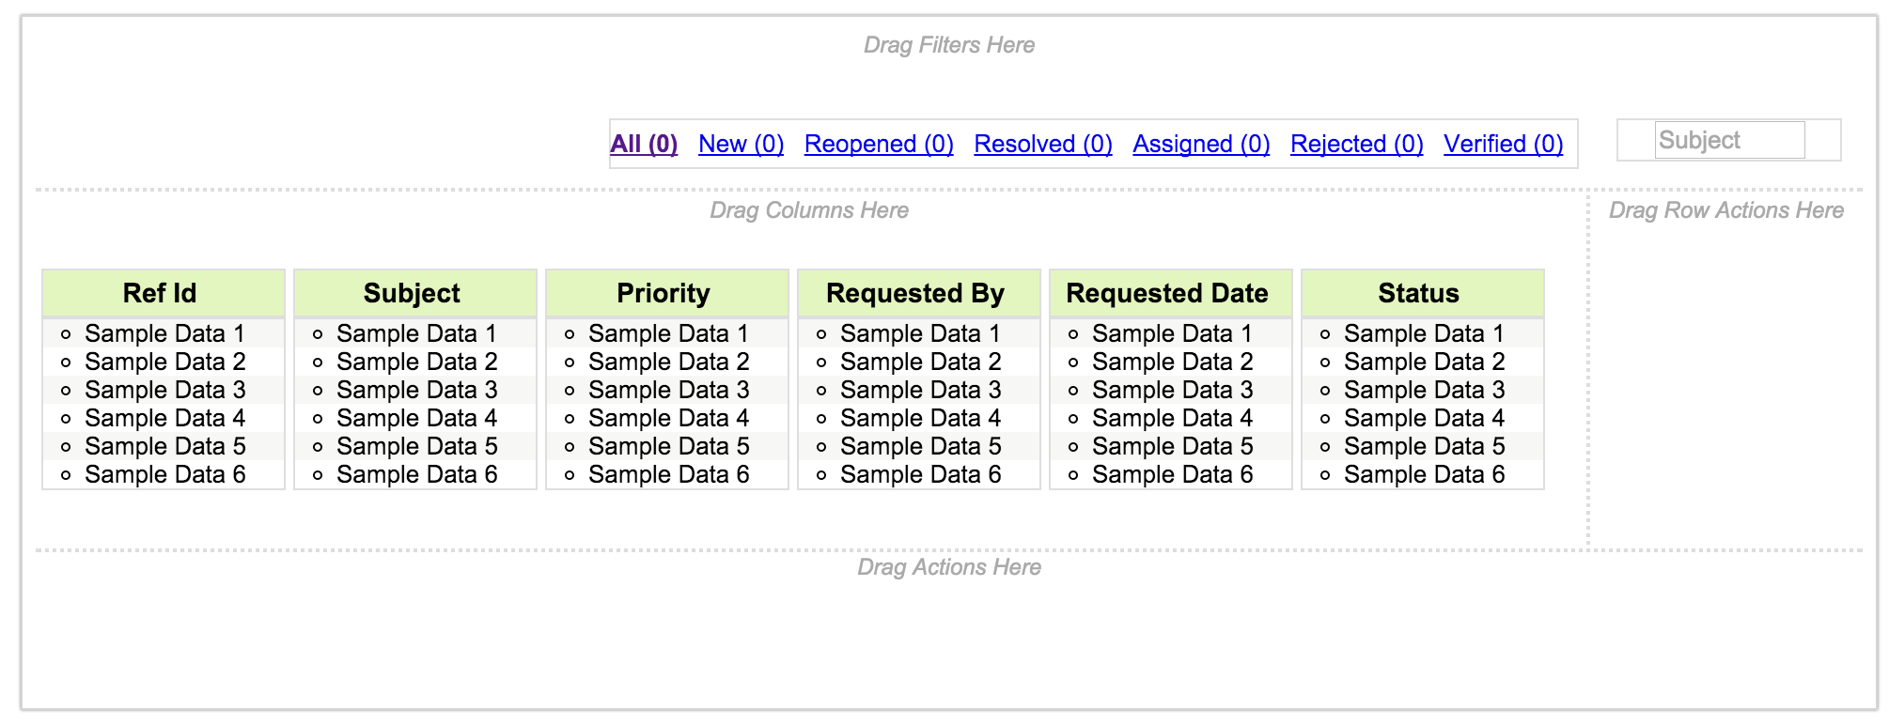Select Sample Data 3 in Subject column
The width and height of the screenshot is (1889, 725).
point(416,390)
